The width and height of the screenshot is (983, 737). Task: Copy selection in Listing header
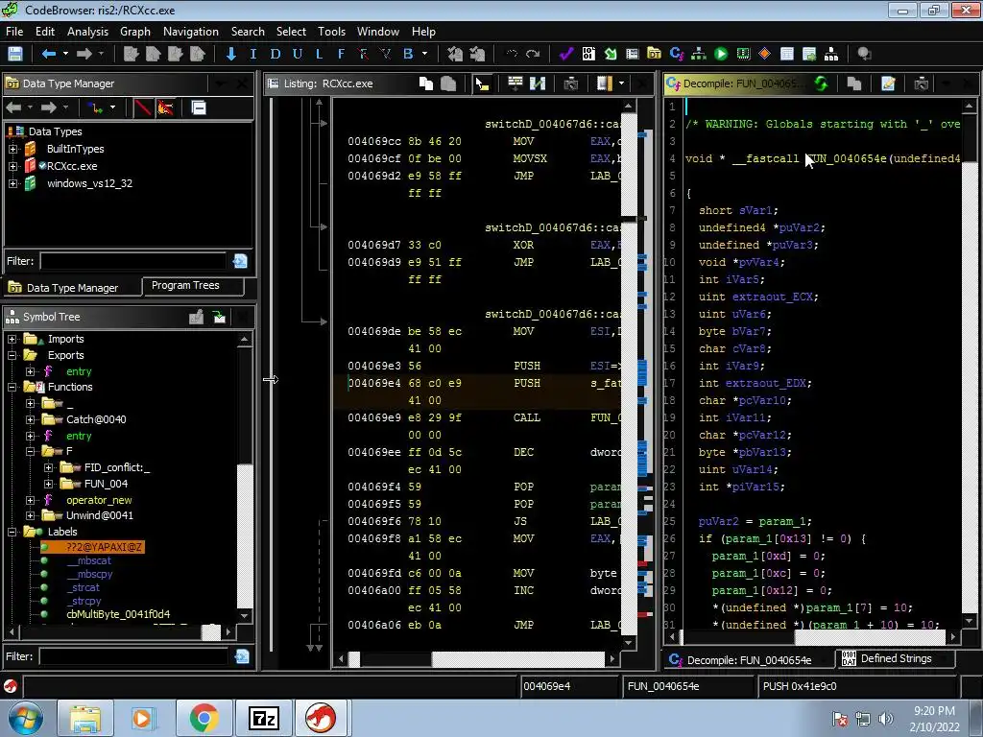pos(426,83)
